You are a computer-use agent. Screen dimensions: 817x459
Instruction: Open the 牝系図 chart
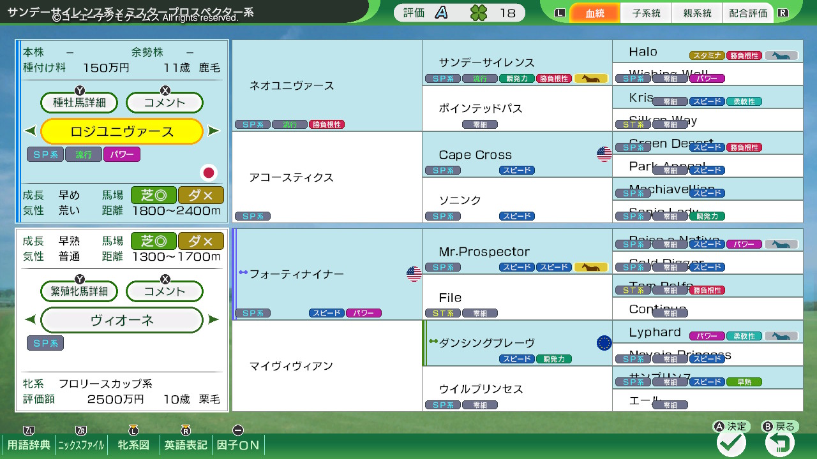[133, 445]
